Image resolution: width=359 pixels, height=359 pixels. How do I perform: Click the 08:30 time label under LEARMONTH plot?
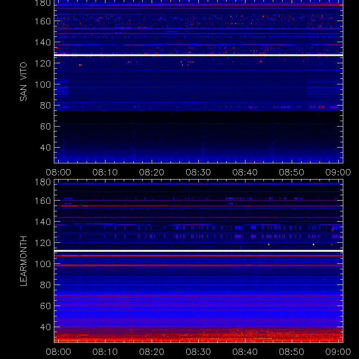point(198,352)
